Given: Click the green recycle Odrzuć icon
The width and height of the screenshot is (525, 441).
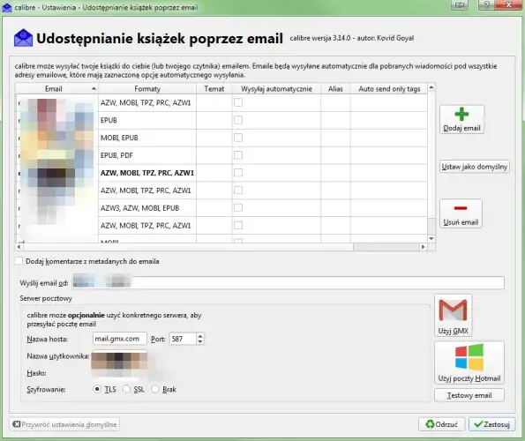Looking at the screenshot, I should [430, 424].
